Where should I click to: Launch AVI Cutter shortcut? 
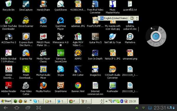(78, 71)
